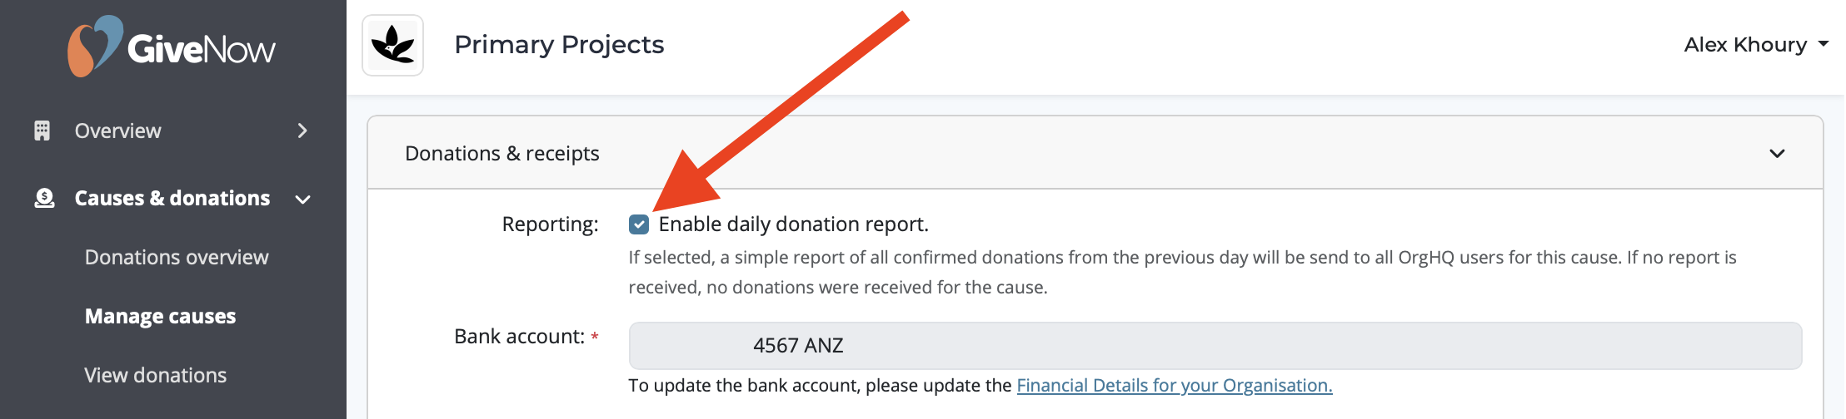1846x419 pixels.
Task: Click the Primary Projects plant logo
Action: [x=392, y=45]
